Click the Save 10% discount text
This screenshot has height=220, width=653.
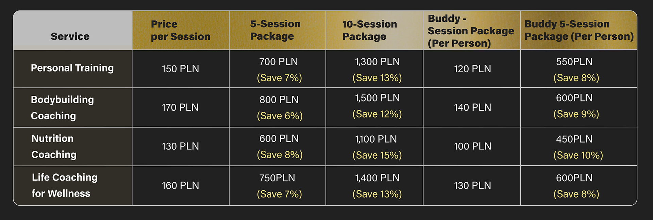click(578, 155)
